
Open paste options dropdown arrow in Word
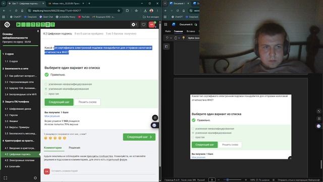[x=179, y=38]
